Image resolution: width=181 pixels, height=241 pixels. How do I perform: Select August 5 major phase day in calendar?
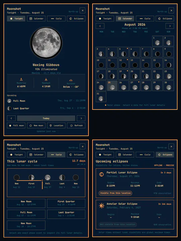124,52
